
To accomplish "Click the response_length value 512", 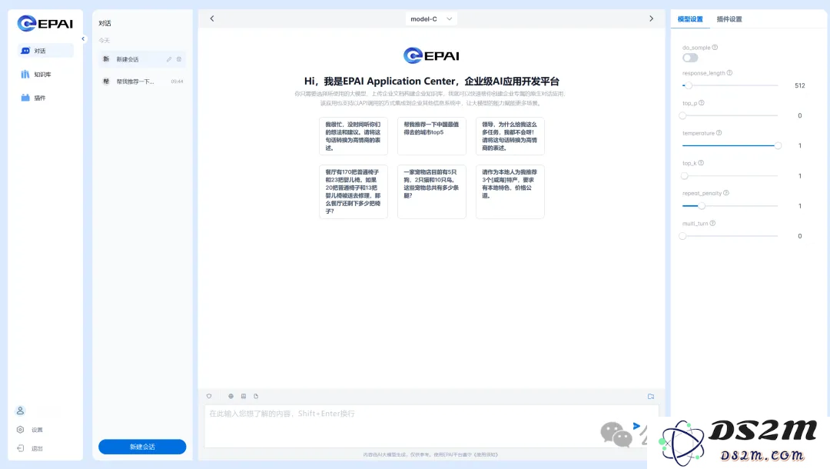I will (x=799, y=85).
